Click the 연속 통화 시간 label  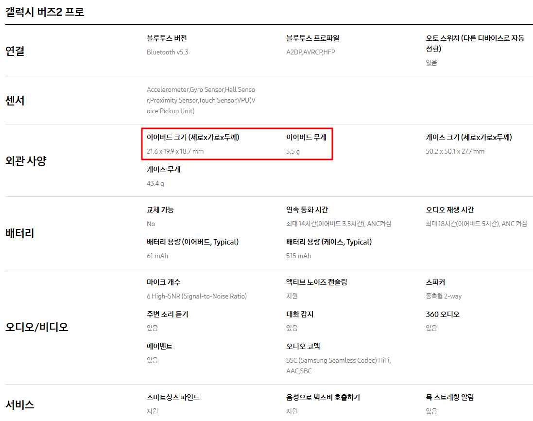[x=307, y=210]
